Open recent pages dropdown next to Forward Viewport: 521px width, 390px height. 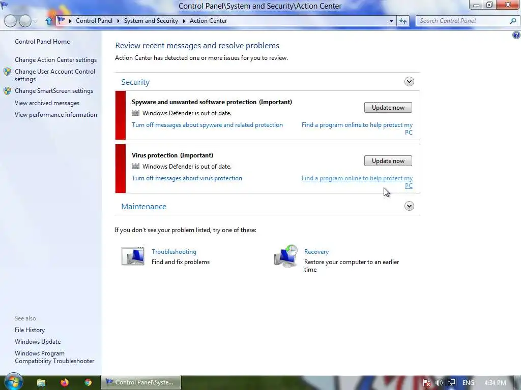pyautogui.click(x=35, y=21)
